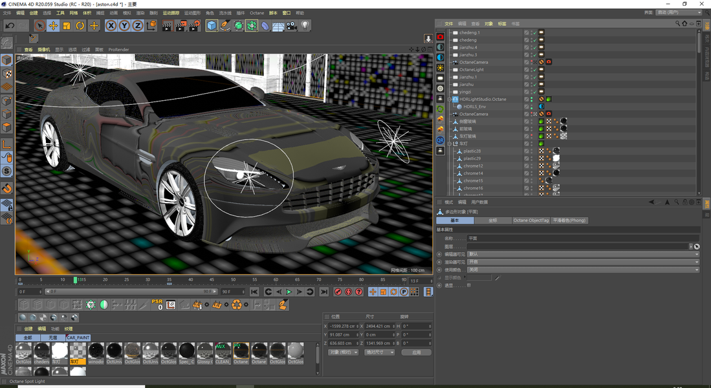The height and width of the screenshot is (388, 711).
Task: Toggle layer box for jianzhu.4 row
Action: tap(527, 47)
